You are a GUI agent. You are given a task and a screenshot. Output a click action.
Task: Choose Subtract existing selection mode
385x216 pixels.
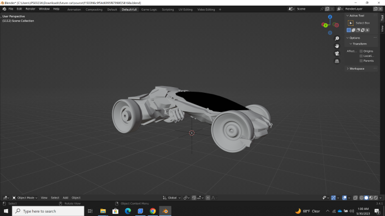[358, 30]
